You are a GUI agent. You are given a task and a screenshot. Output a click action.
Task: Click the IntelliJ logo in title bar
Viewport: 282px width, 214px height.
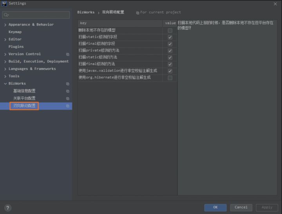click(x=4, y=4)
